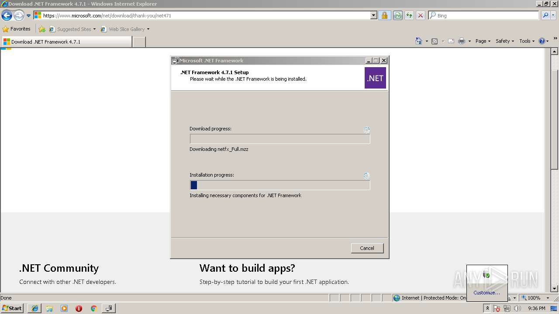
Task: Click the Add to Favorites Bar icon
Action: point(42,29)
